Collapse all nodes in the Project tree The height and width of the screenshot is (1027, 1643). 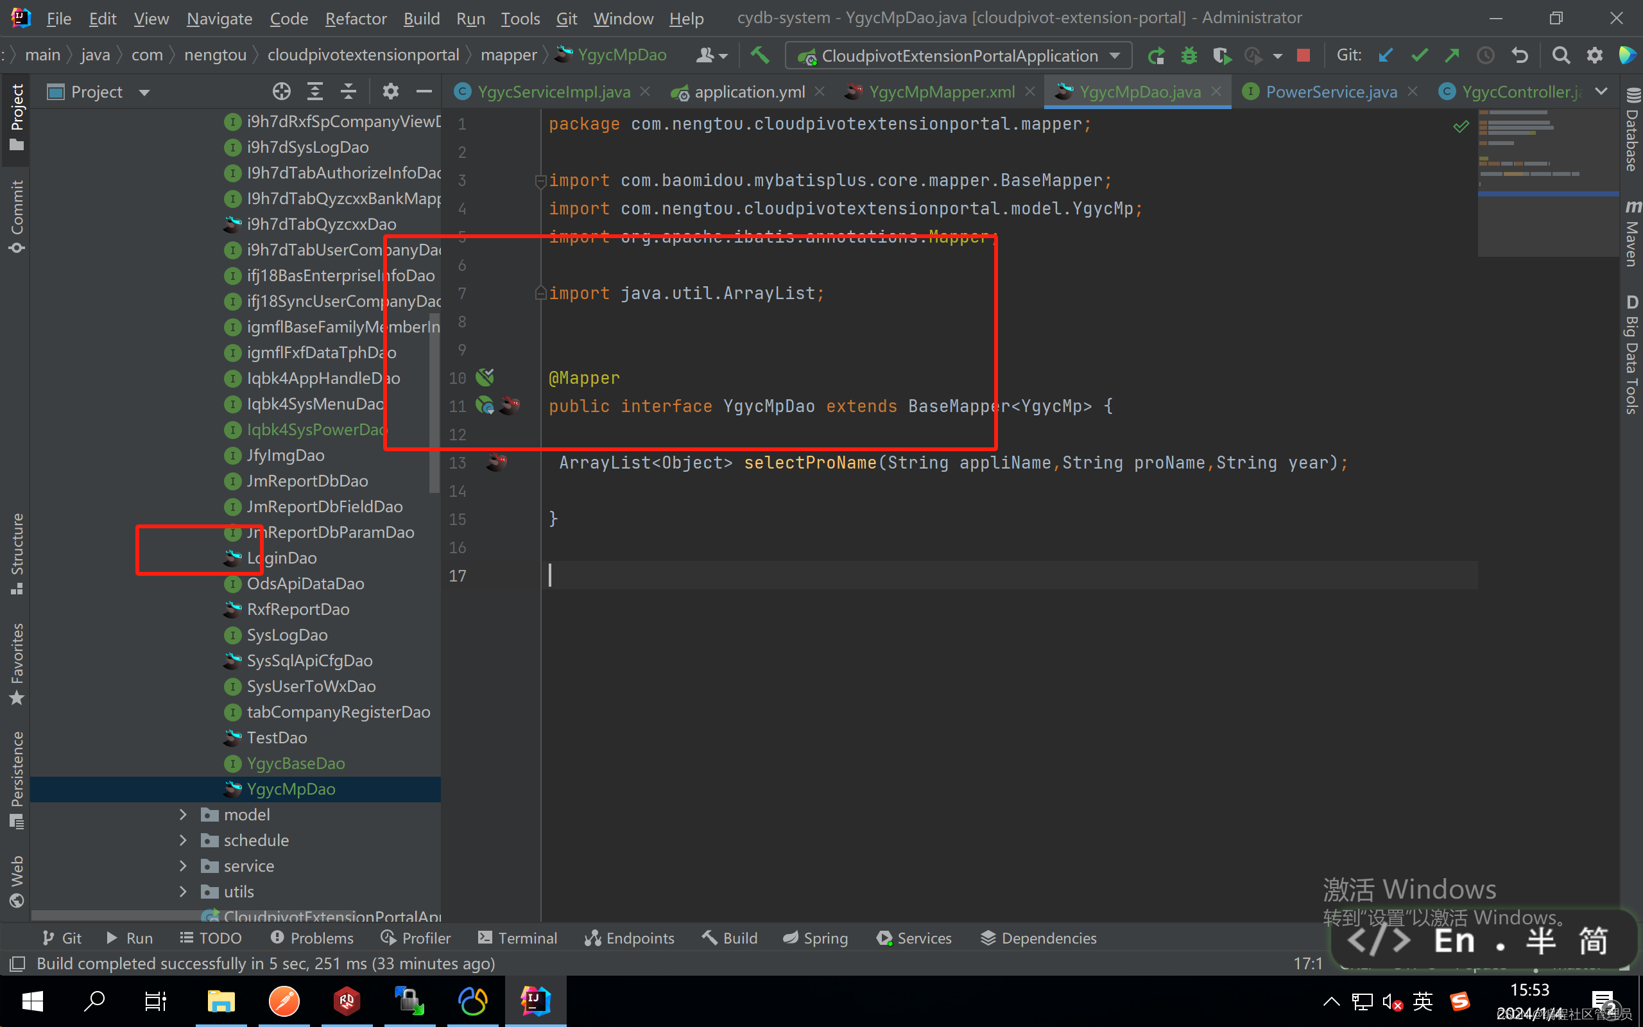click(x=348, y=91)
